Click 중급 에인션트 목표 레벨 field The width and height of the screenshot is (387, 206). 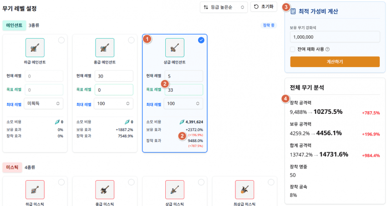[x=114, y=90]
